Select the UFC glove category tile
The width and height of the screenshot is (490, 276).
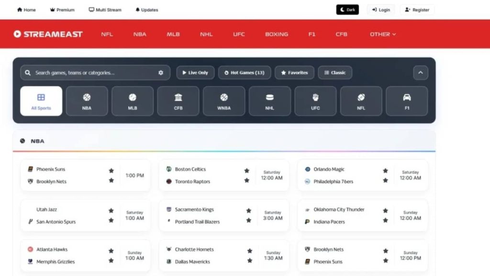(x=315, y=101)
